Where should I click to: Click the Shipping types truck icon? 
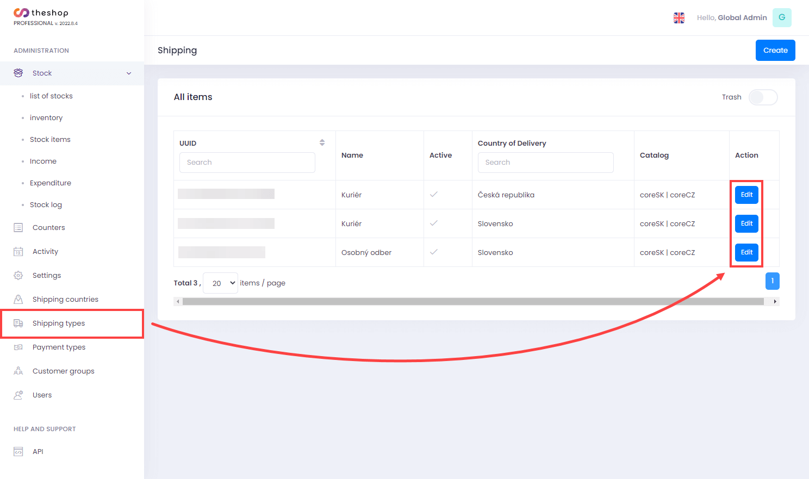click(x=18, y=324)
